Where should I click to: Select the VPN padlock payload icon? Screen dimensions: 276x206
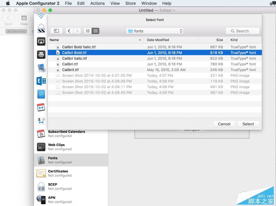point(41,28)
